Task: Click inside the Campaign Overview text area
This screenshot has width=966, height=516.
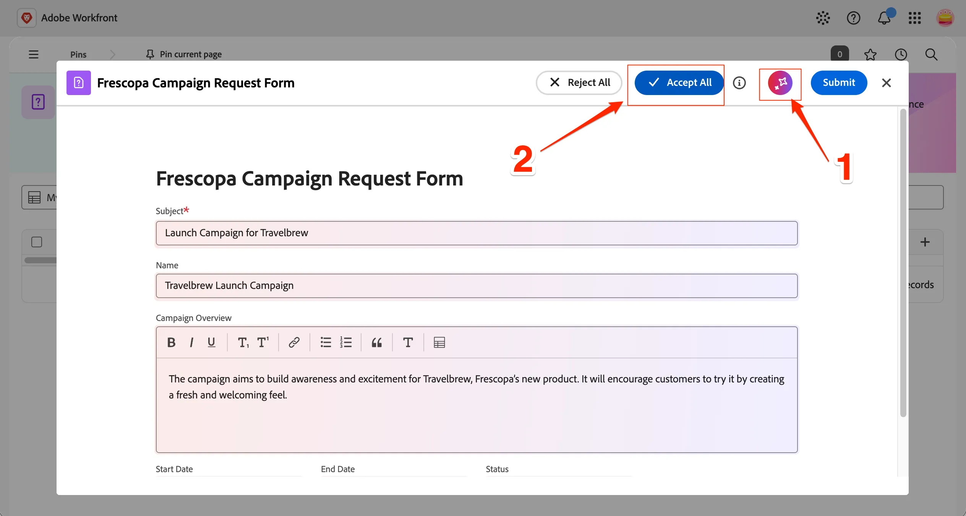Action: [x=477, y=405]
